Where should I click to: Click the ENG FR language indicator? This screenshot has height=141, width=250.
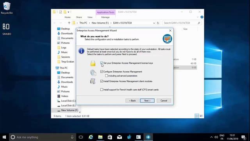click(x=222, y=137)
